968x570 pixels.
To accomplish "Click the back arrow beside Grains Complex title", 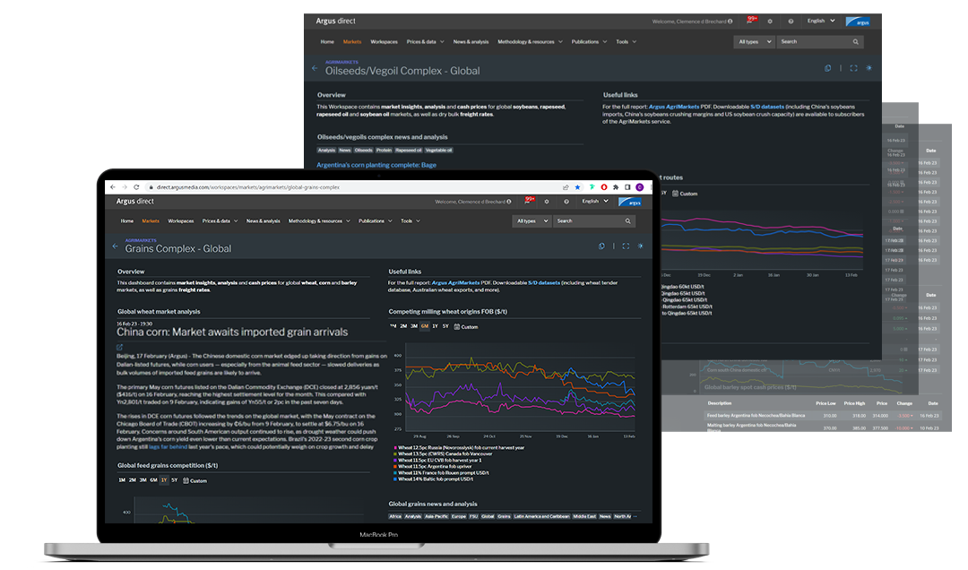I will [115, 246].
